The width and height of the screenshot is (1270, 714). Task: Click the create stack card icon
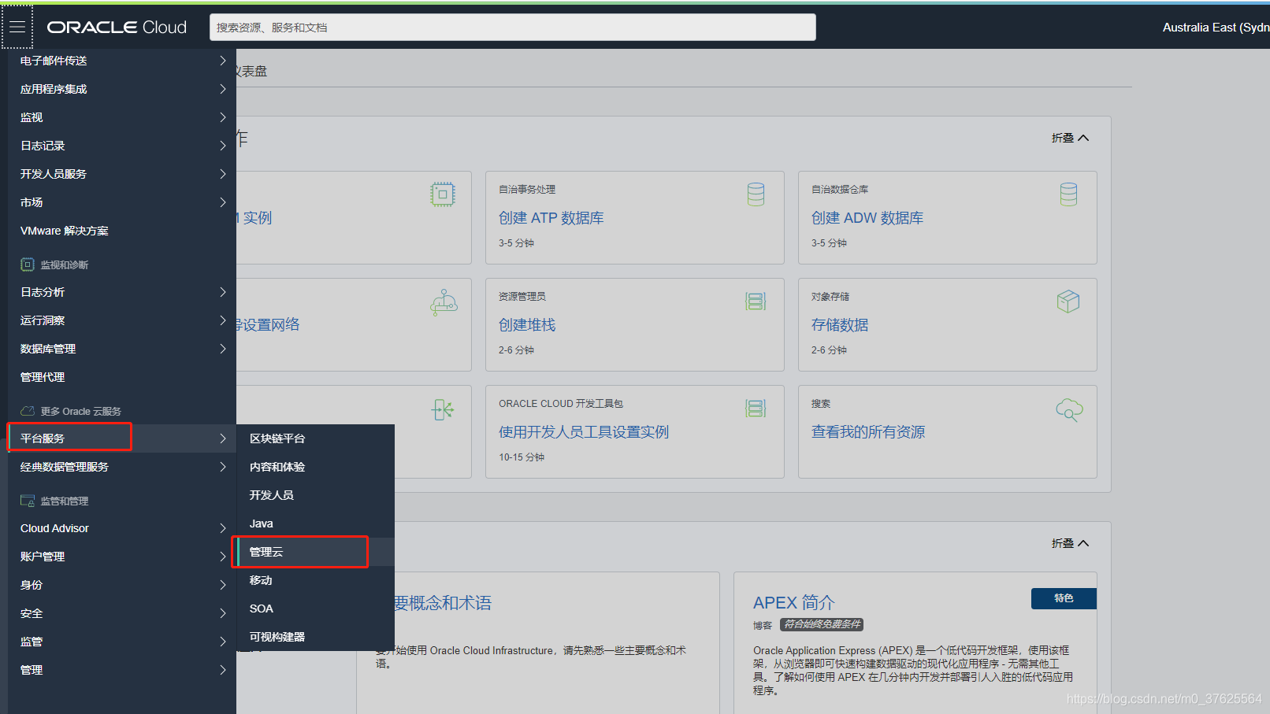pyautogui.click(x=756, y=302)
